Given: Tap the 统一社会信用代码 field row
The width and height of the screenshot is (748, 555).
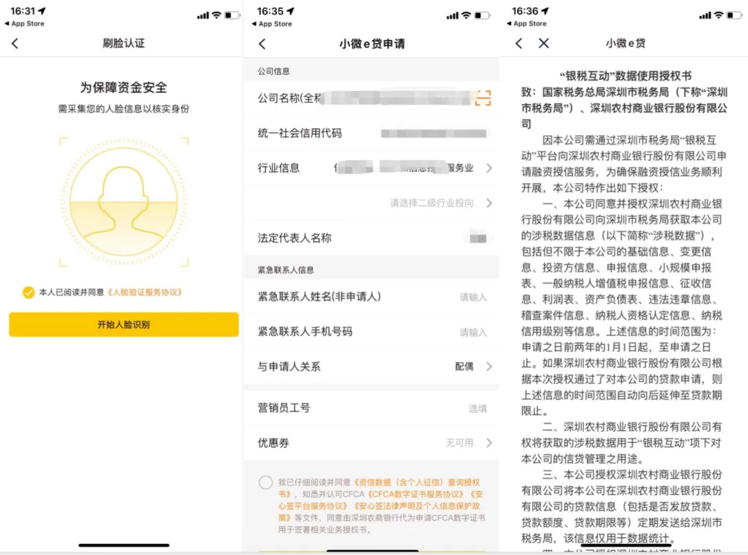Looking at the screenshot, I should (x=372, y=133).
